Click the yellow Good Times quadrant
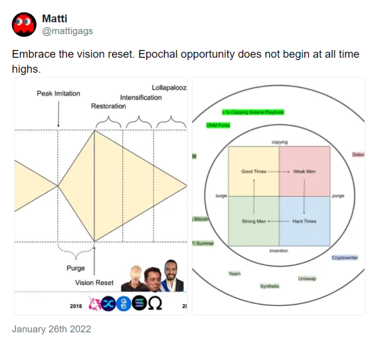 click(x=253, y=171)
